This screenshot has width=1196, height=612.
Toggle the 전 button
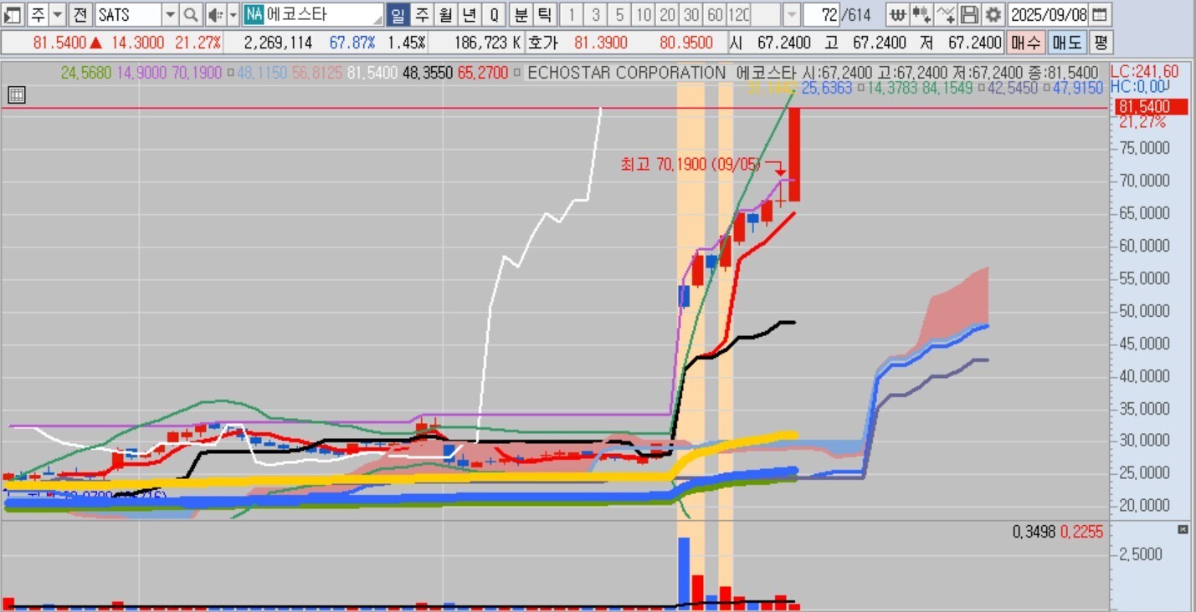(80, 14)
